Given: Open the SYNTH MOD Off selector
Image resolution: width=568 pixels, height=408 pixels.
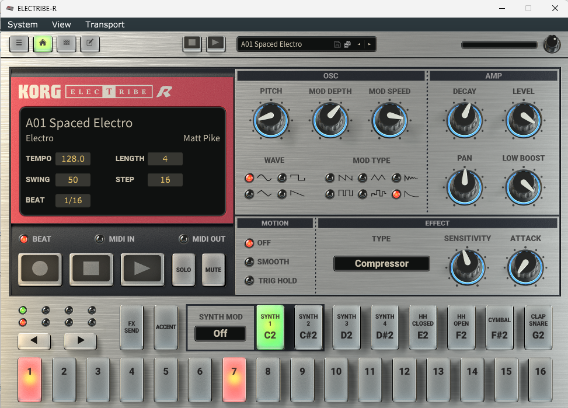Looking at the screenshot, I should click(x=220, y=333).
